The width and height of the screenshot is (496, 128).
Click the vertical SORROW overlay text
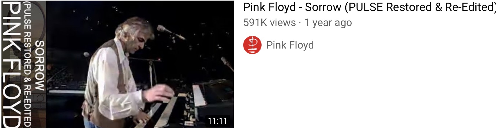39,66
